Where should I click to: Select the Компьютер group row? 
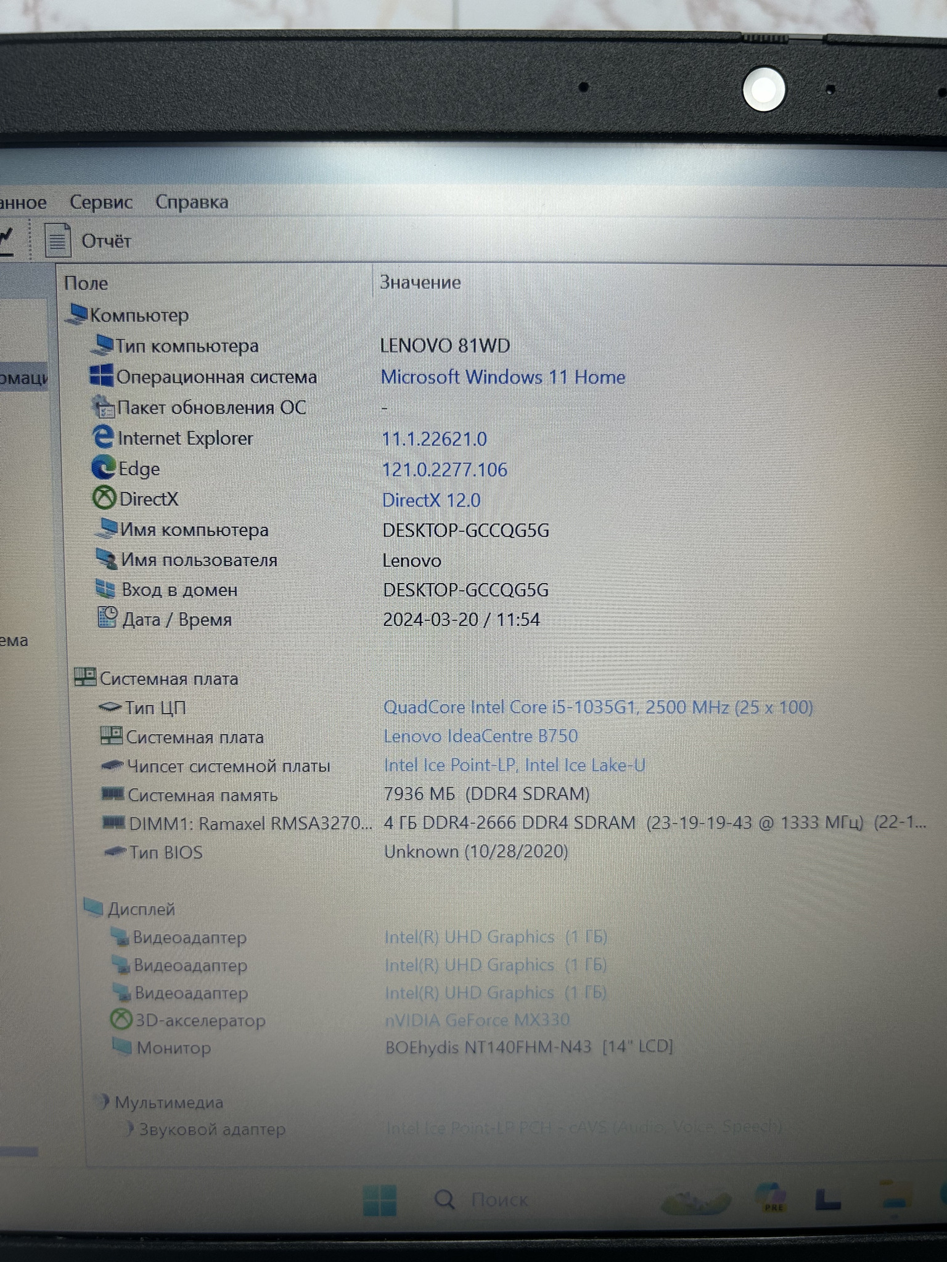139,315
